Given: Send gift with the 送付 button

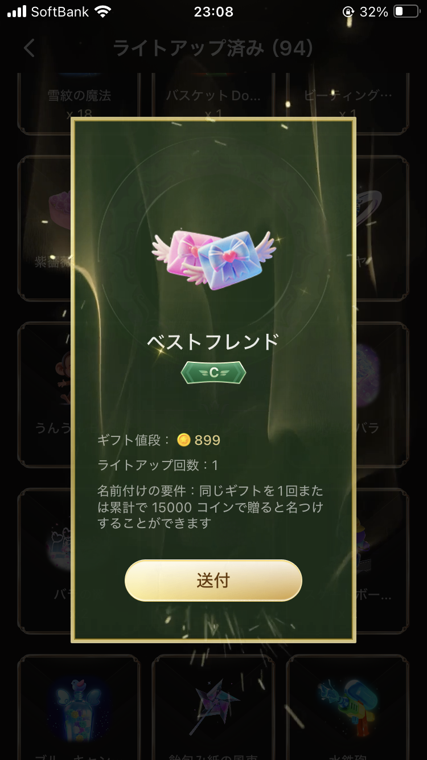Looking at the screenshot, I should 213,581.
